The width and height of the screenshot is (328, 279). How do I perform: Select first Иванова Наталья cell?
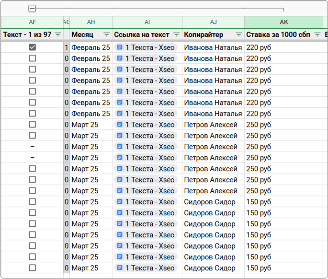213,47
